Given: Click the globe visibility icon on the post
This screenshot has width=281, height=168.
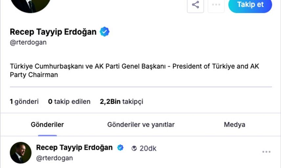Looking at the screenshot, I should [x=134, y=148].
